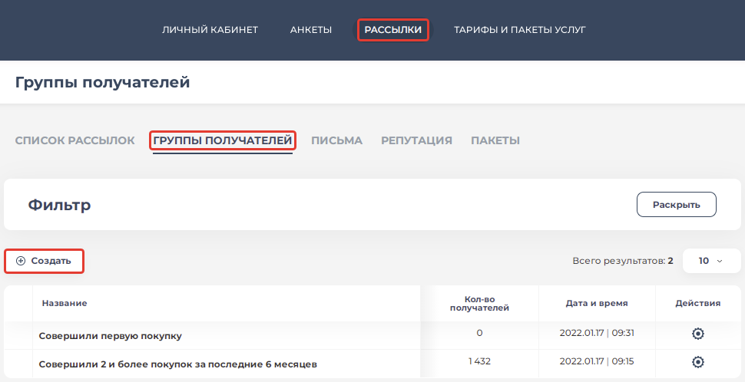Click the Название column header
The width and height of the screenshot is (745, 382).
pyautogui.click(x=65, y=303)
